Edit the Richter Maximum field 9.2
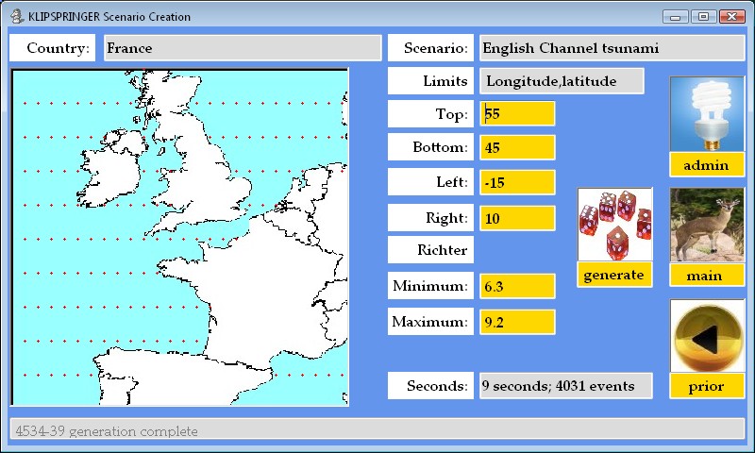Viewport: 755px width, 453px height. (x=517, y=322)
